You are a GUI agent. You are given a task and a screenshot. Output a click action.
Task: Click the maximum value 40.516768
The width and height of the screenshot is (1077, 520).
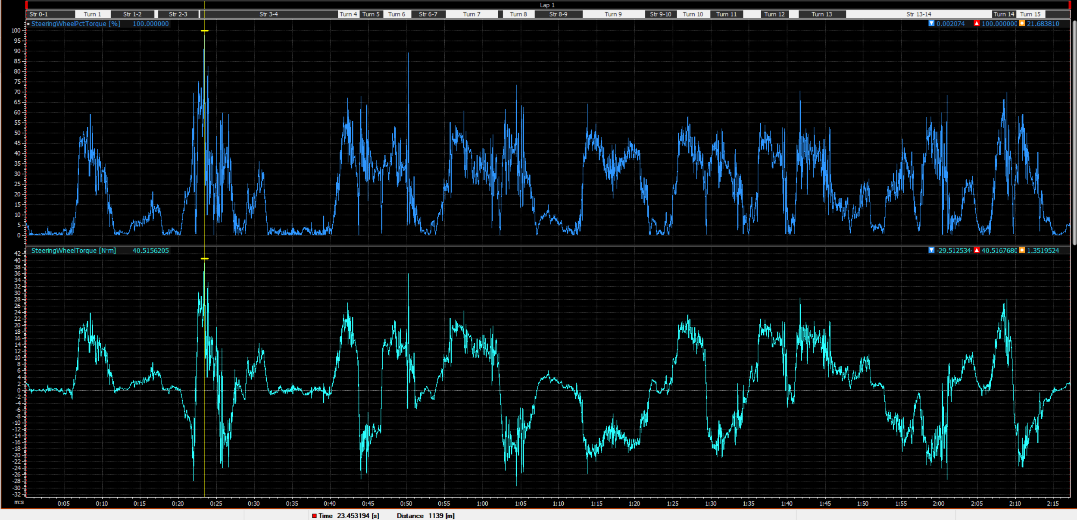click(999, 251)
